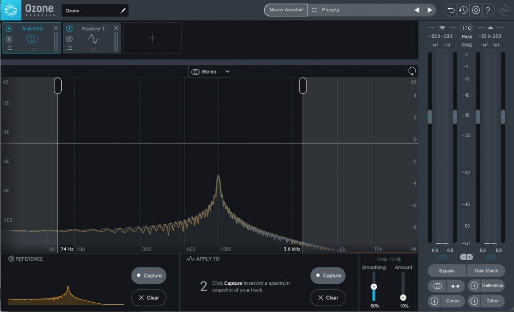Open help with the question mark
The image size is (514, 312).
point(488,10)
